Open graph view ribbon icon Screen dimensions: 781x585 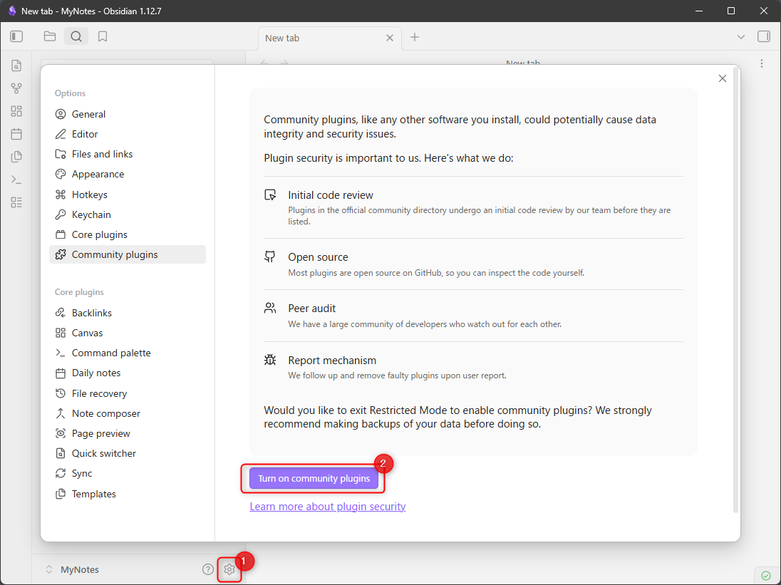[16, 88]
